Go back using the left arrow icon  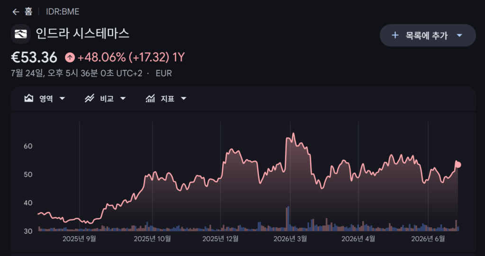[x=16, y=12]
